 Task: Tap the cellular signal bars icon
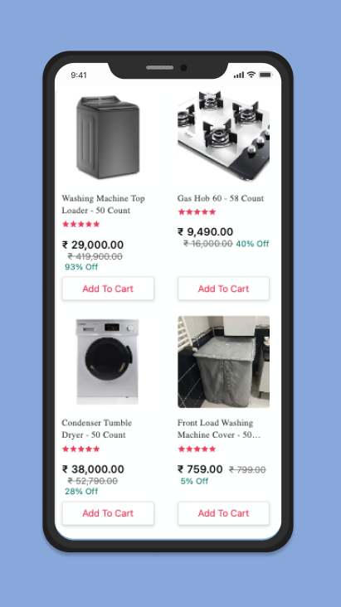click(239, 75)
